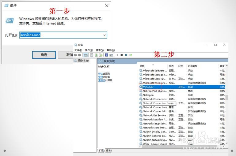This screenshot has height=156, width=236.
Task: Click the Stop Service square icon
Action: (122, 55)
